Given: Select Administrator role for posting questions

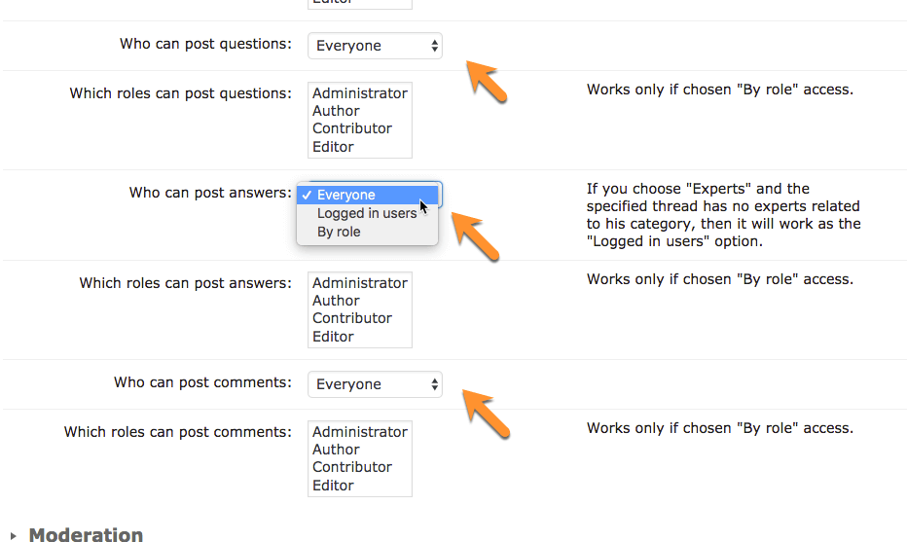Looking at the screenshot, I should (359, 93).
